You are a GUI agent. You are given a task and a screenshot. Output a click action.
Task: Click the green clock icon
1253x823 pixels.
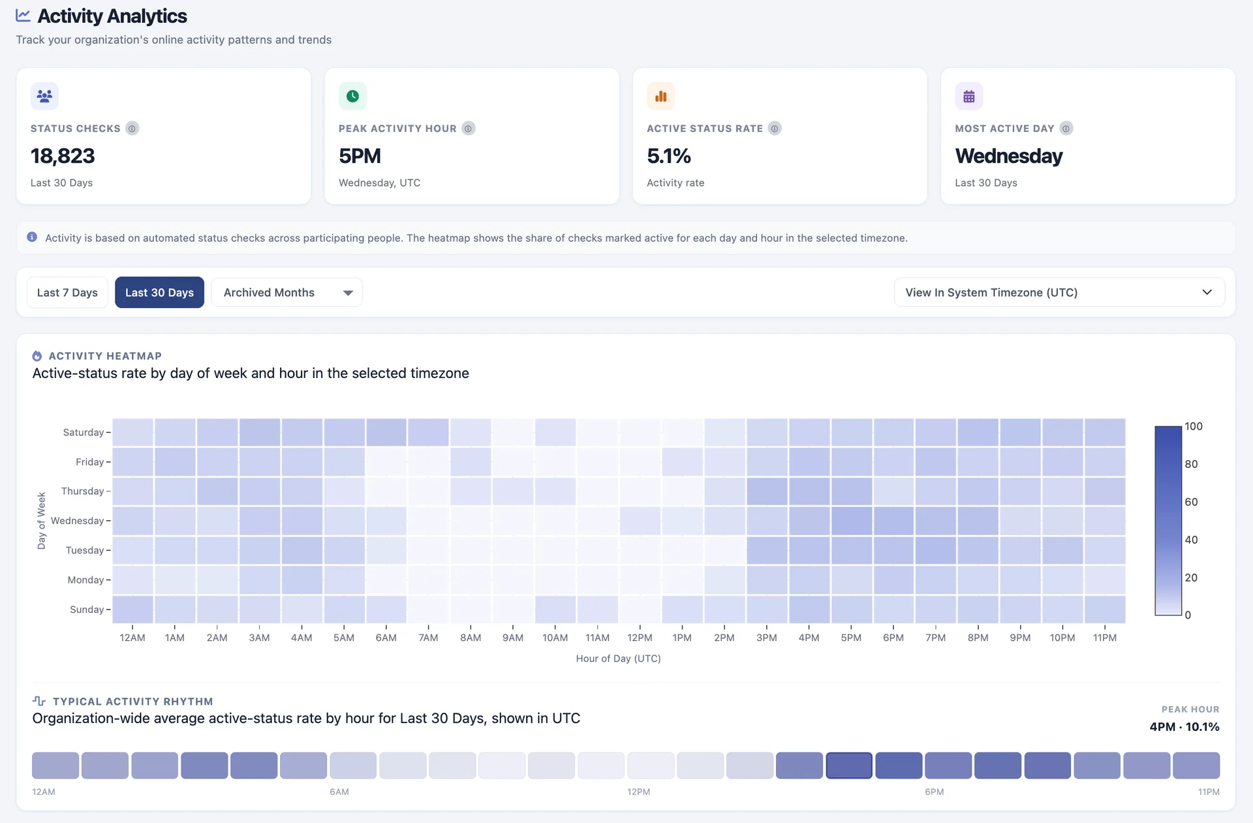(x=352, y=96)
